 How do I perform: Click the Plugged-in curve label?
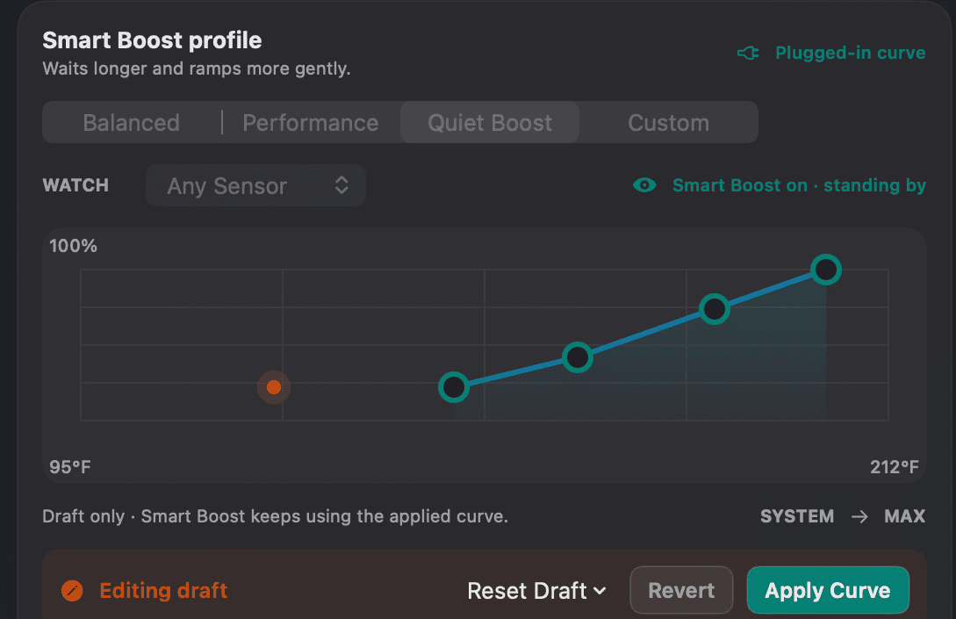(x=850, y=53)
